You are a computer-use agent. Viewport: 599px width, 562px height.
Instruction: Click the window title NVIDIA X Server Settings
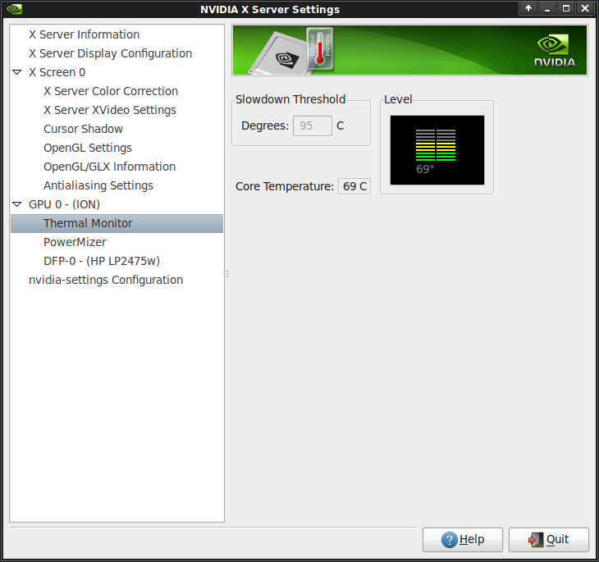pyautogui.click(x=270, y=9)
